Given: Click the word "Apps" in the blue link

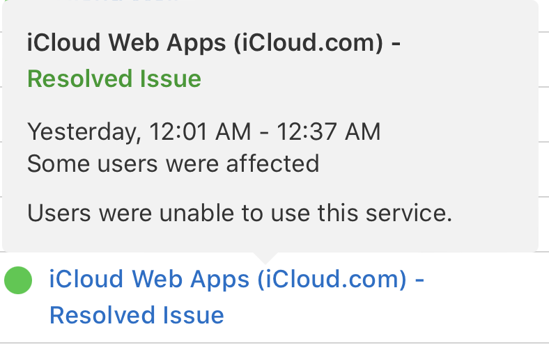Looking at the screenshot, I should click(x=221, y=280).
